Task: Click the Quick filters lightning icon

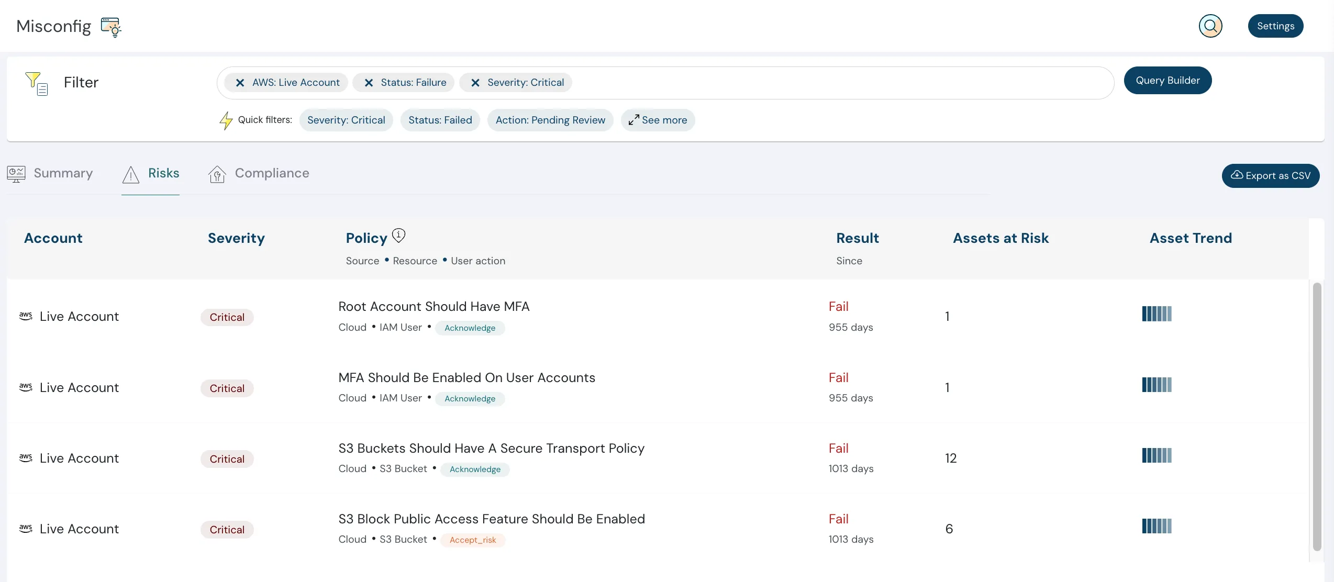Action: [226, 120]
